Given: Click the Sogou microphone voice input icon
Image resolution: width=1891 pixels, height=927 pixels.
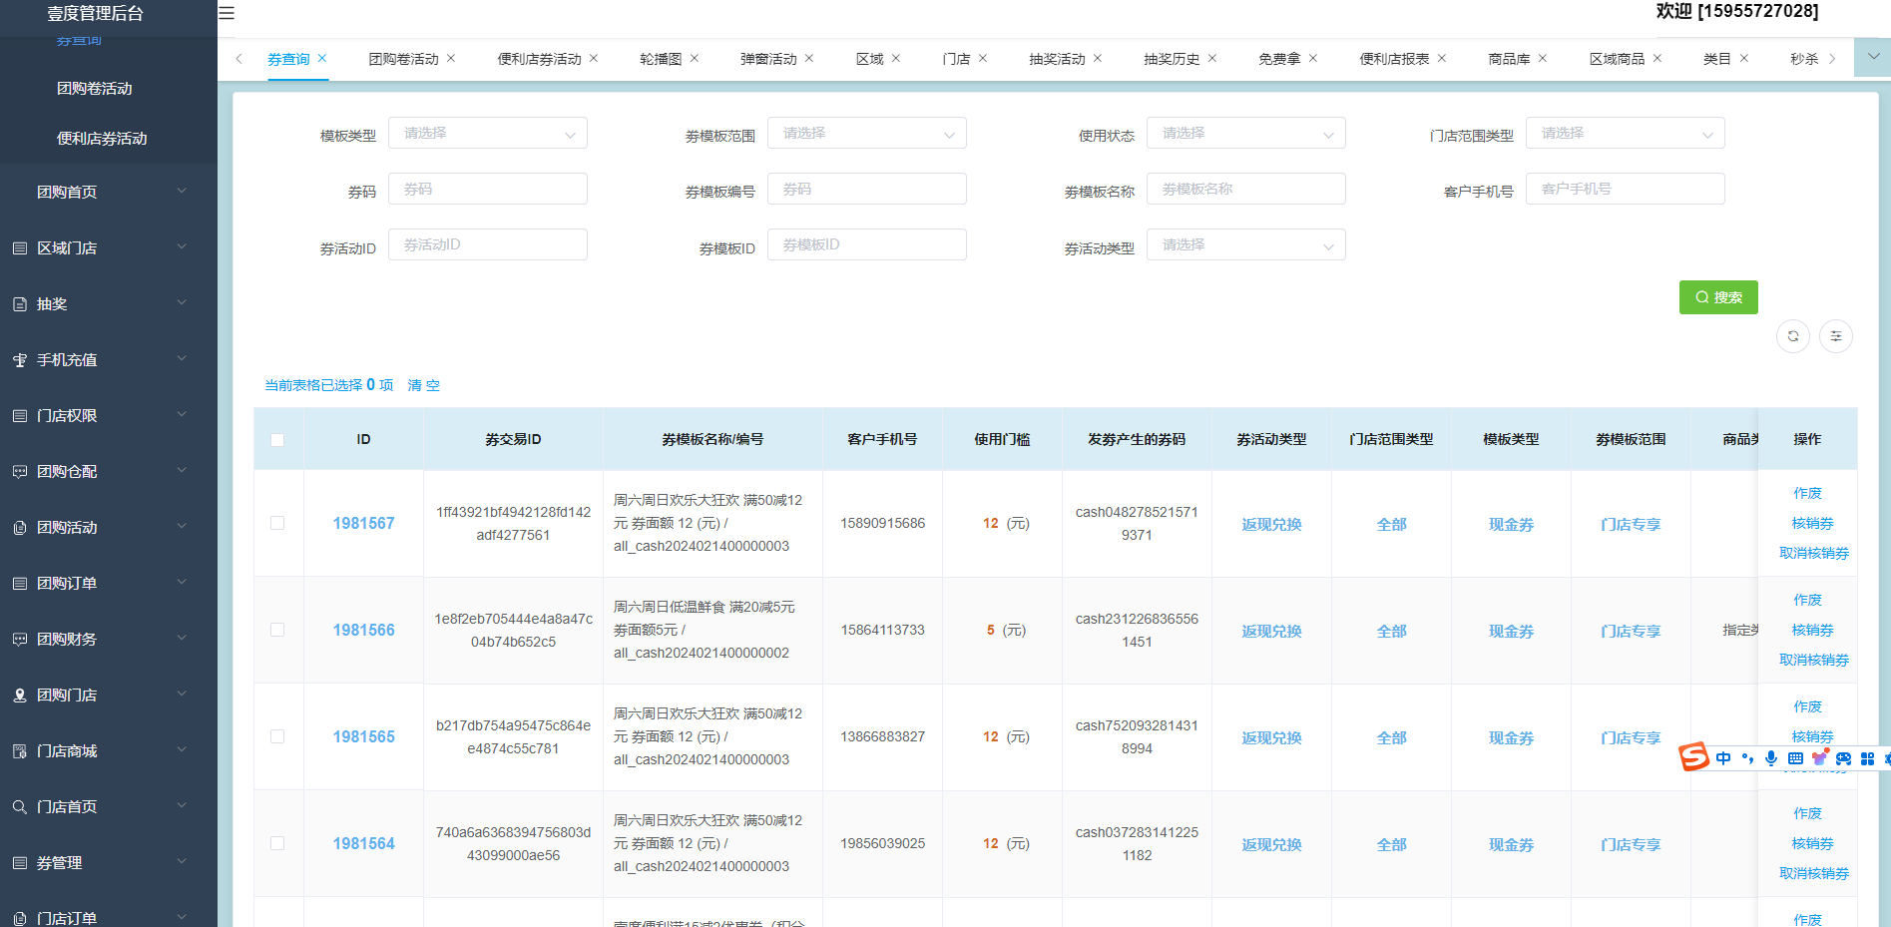Looking at the screenshot, I should point(1771,758).
